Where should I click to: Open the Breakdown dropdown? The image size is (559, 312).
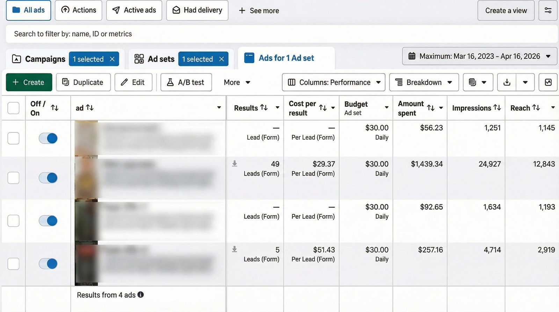click(x=424, y=82)
